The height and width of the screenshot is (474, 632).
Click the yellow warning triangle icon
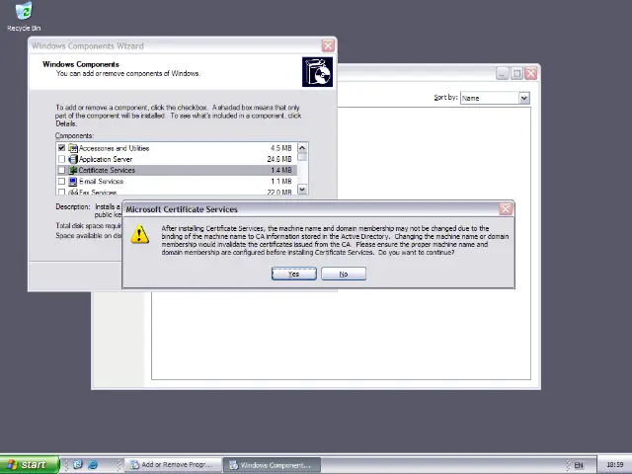pyautogui.click(x=140, y=234)
